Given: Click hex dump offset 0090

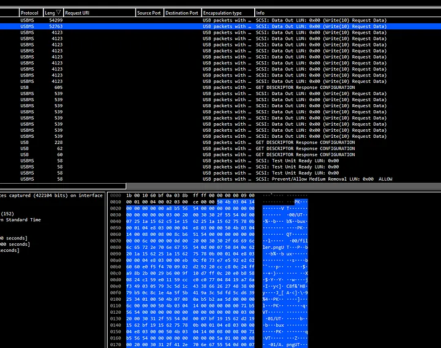Looking at the screenshot, I should (115, 254).
